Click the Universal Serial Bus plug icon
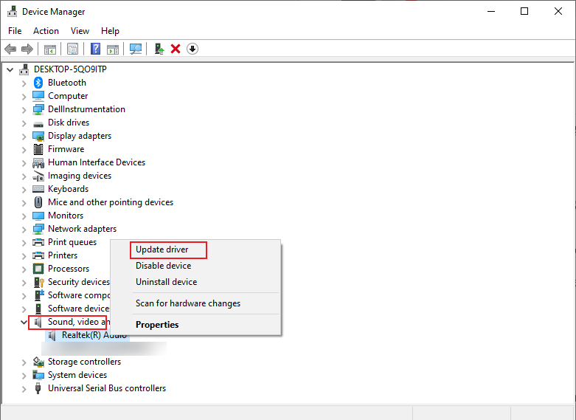This screenshot has width=576, height=420. [38, 388]
